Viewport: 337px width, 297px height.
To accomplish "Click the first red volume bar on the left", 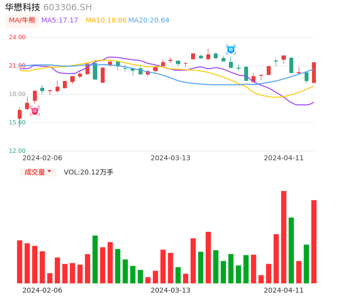I will click(20, 262).
